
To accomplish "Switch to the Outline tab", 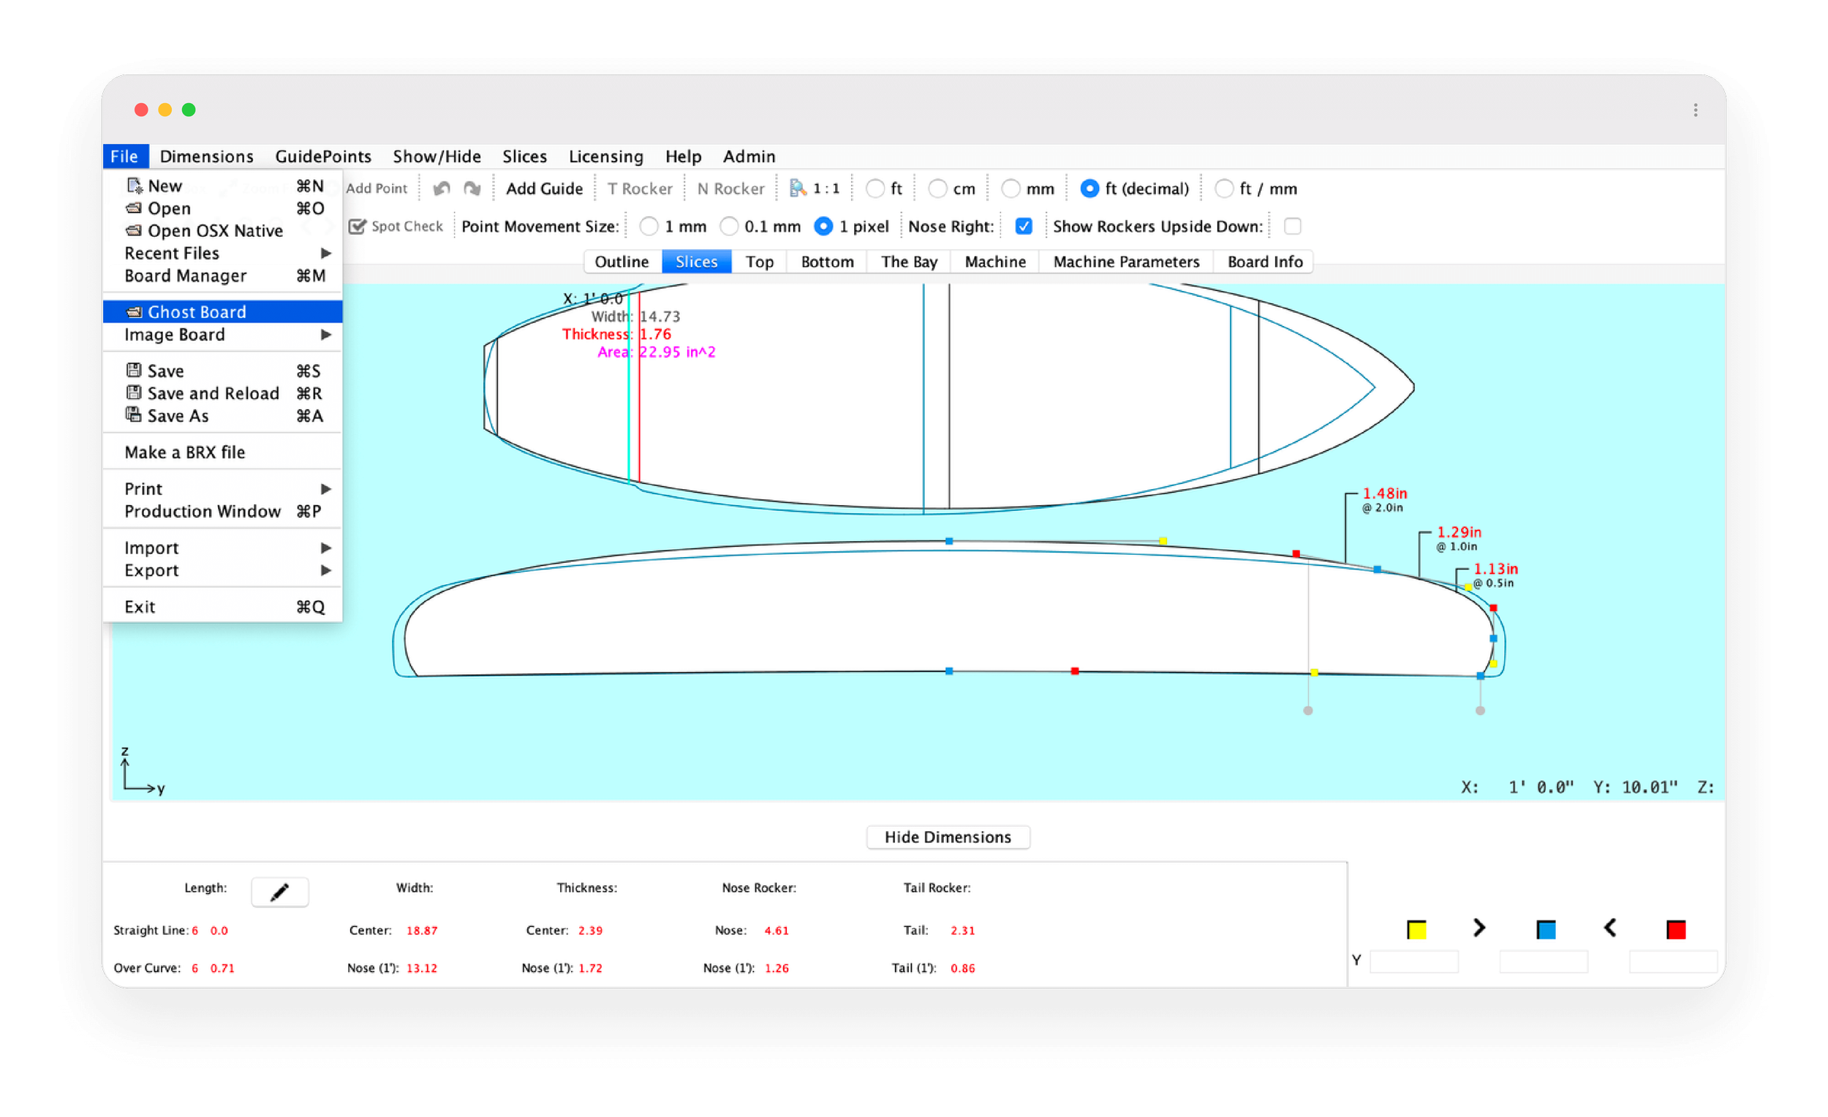I will 622,262.
